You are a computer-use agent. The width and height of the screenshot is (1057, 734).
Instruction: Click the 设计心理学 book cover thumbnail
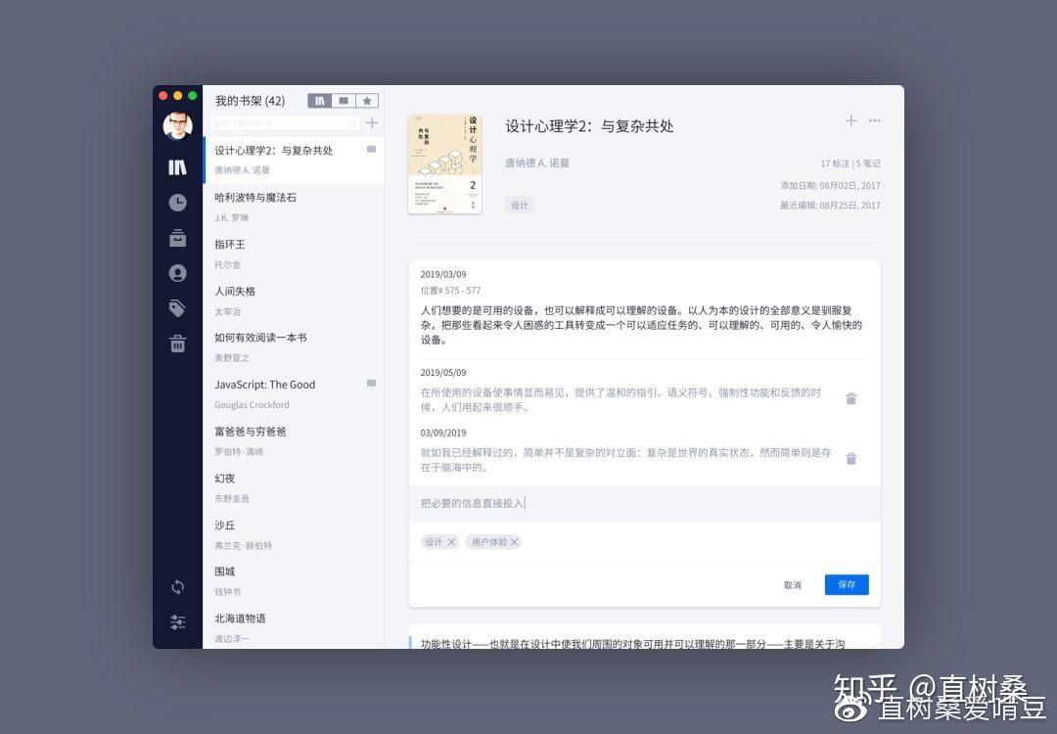[445, 164]
